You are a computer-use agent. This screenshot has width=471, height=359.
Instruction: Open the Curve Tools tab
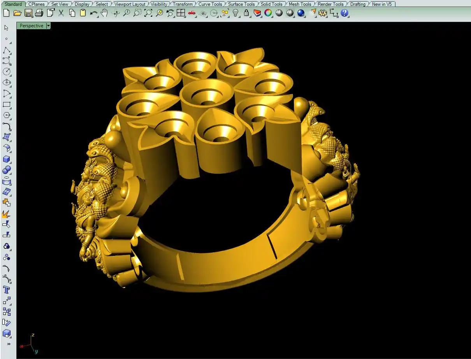210,4
